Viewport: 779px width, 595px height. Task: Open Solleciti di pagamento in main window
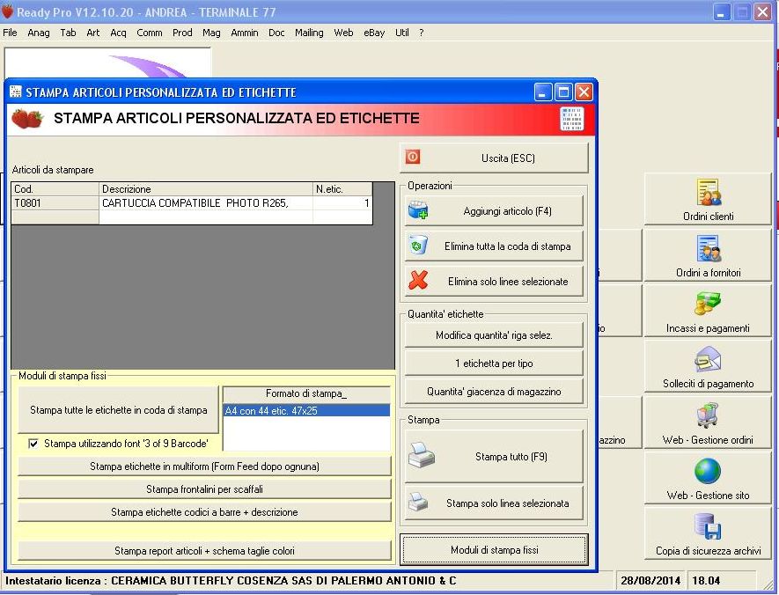[x=708, y=366]
